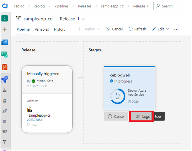Image resolution: width=192 pixels, height=151 pixels.
Task: Open the Boards hub in the sidebar
Action: coord(5,42)
